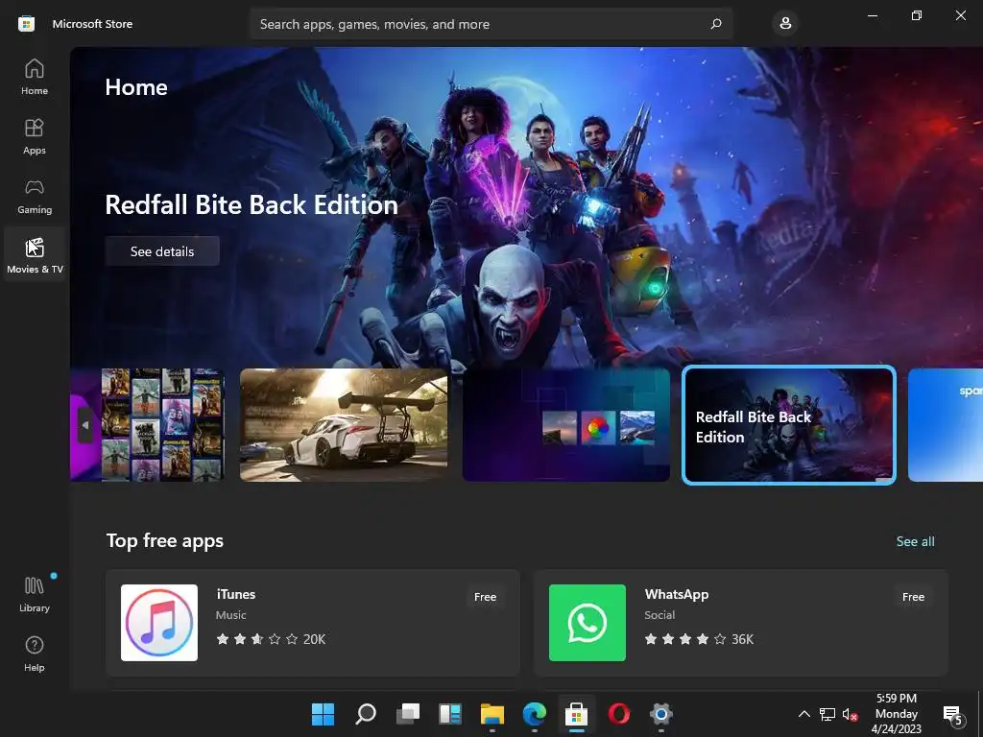Open Task View on the taskbar
Image resolution: width=983 pixels, height=737 pixels.
[x=408, y=714]
